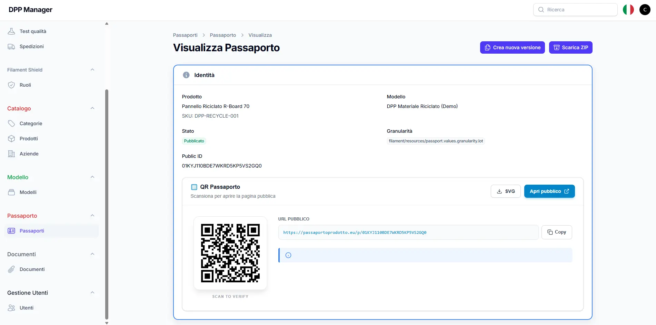Click Public ID value 01KYJ110BDE7WKRD5KP5VS2GQ0
Viewport: 656px width, 325px height.
click(x=222, y=166)
